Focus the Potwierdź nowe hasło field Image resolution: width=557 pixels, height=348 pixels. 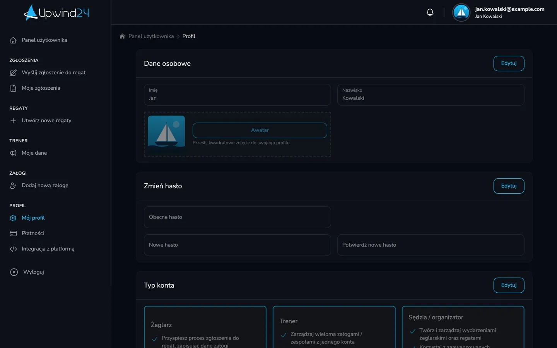coord(431,245)
